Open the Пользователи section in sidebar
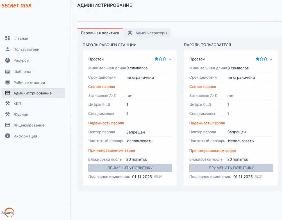Image resolution: width=282 pixels, height=220 pixels. coord(33,49)
